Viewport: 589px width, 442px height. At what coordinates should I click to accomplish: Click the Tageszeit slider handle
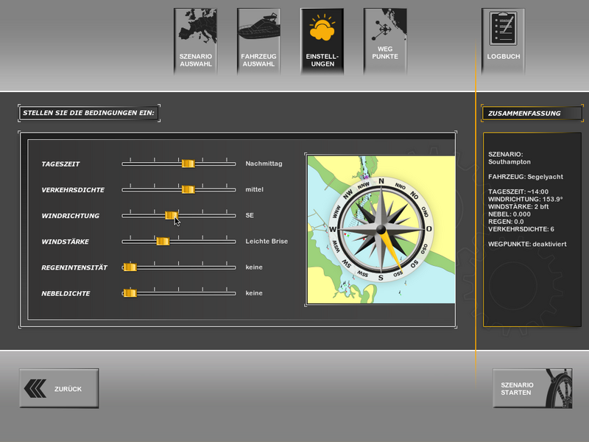point(188,164)
